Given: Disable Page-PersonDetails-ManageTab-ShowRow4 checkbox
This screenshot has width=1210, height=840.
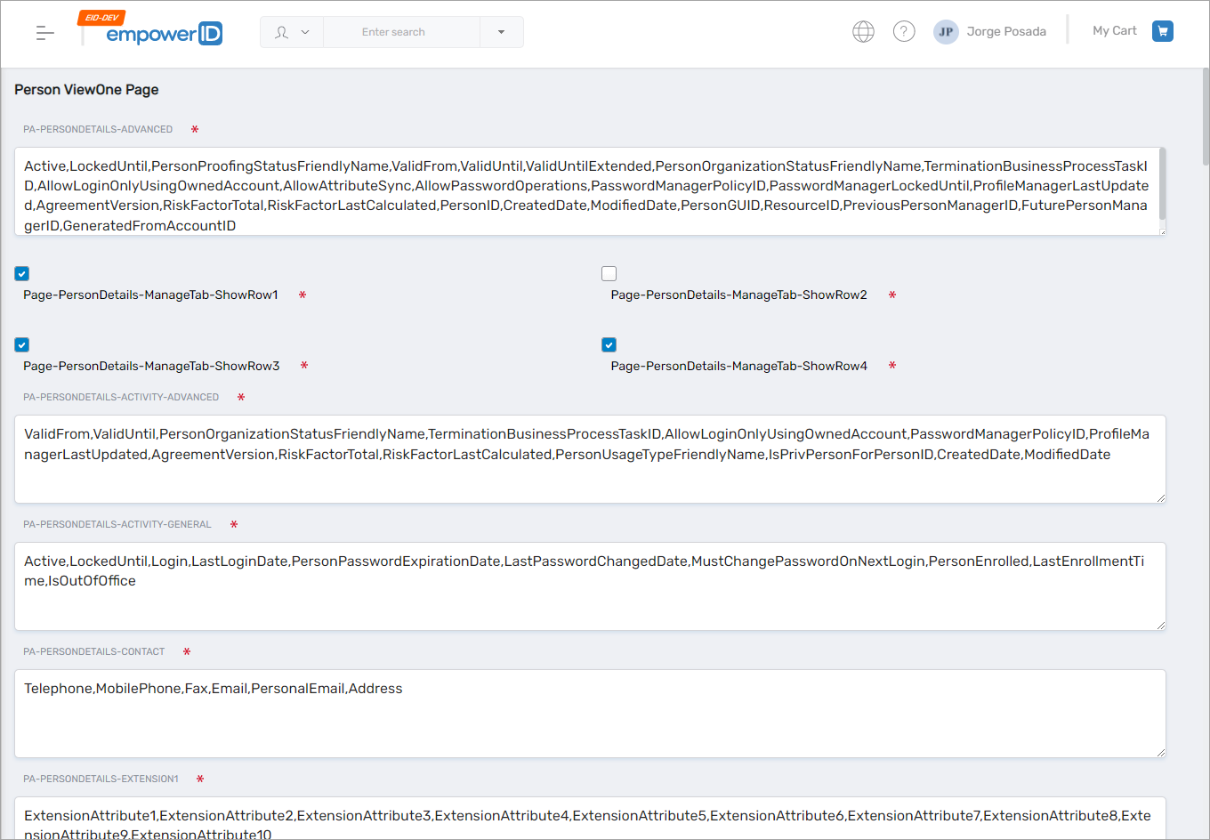Looking at the screenshot, I should point(609,345).
